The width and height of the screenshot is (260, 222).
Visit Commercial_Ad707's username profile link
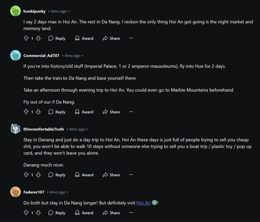(x=41, y=55)
